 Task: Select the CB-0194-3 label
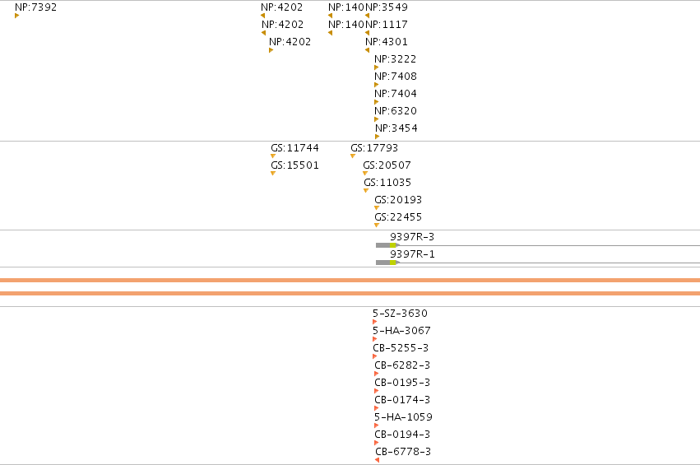point(402,435)
